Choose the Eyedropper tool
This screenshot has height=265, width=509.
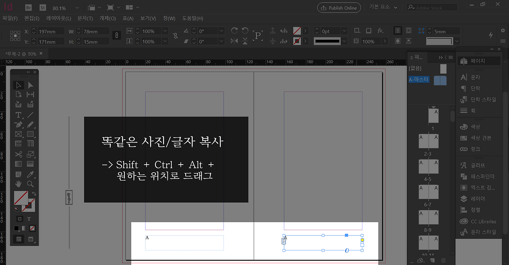[x=30, y=175]
